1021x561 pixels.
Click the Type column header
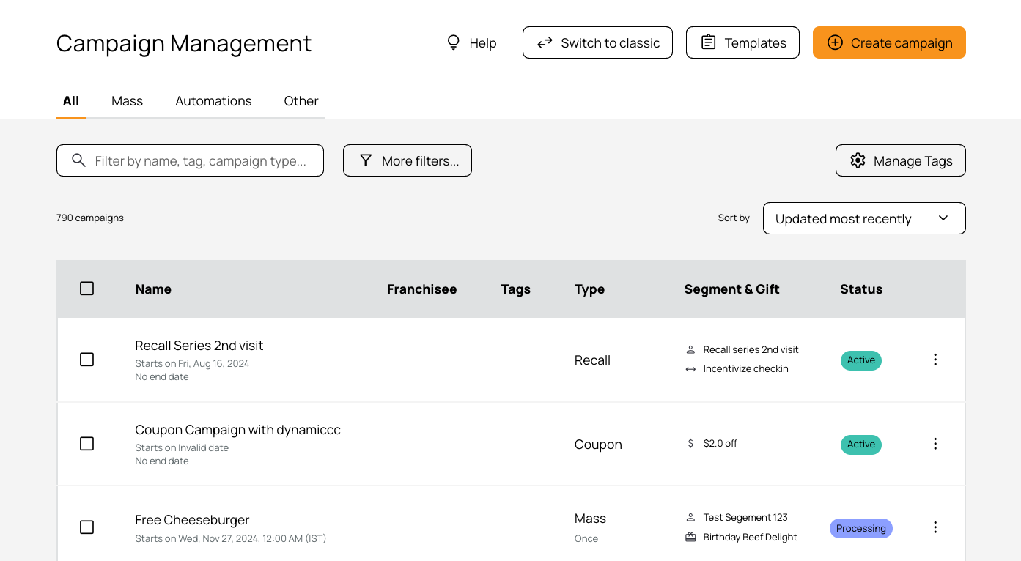pyautogui.click(x=589, y=289)
